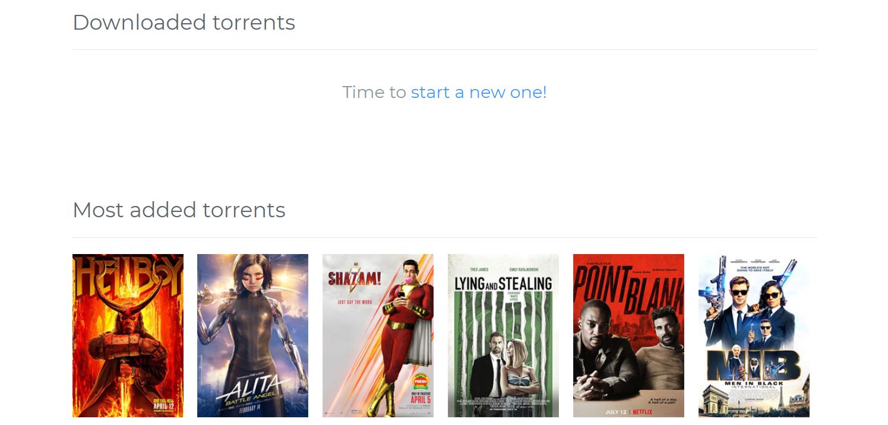Choose the Lying and Stealing poster
888x425 pixels.
503,336
